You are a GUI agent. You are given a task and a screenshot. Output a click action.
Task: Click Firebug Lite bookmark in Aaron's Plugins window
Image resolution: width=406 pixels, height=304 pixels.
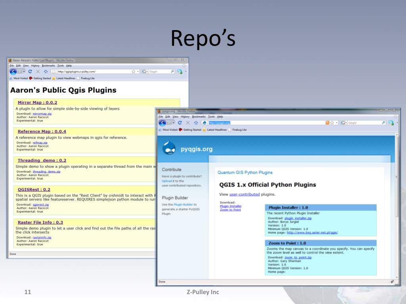(86, 78)
